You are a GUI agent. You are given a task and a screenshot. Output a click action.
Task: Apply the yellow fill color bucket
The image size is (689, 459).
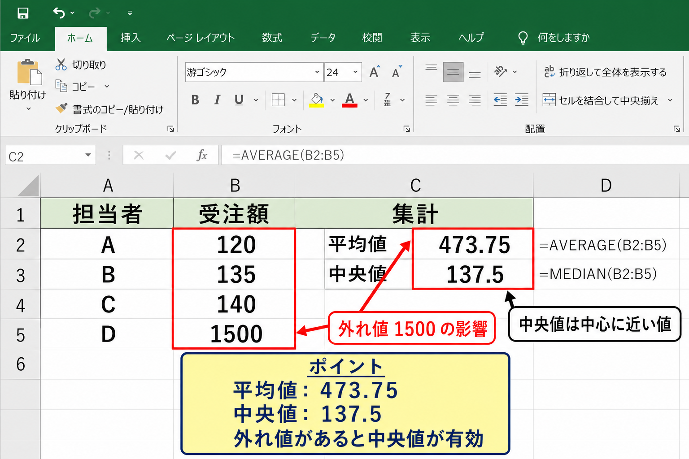point(317,100)
